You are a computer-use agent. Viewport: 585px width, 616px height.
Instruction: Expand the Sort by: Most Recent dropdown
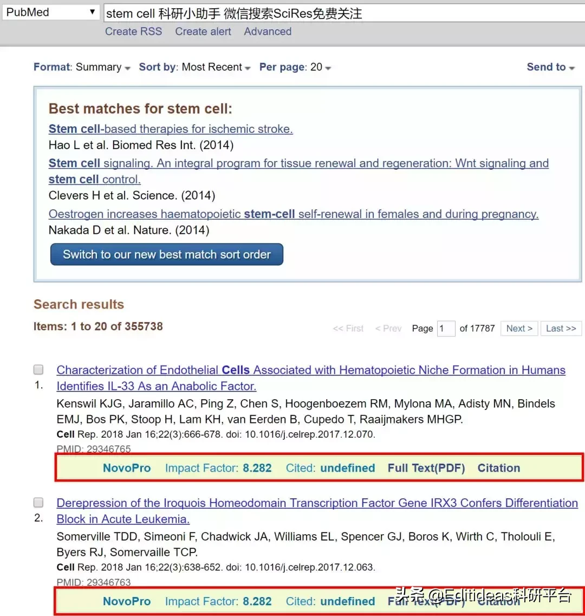tap(194, 67)
